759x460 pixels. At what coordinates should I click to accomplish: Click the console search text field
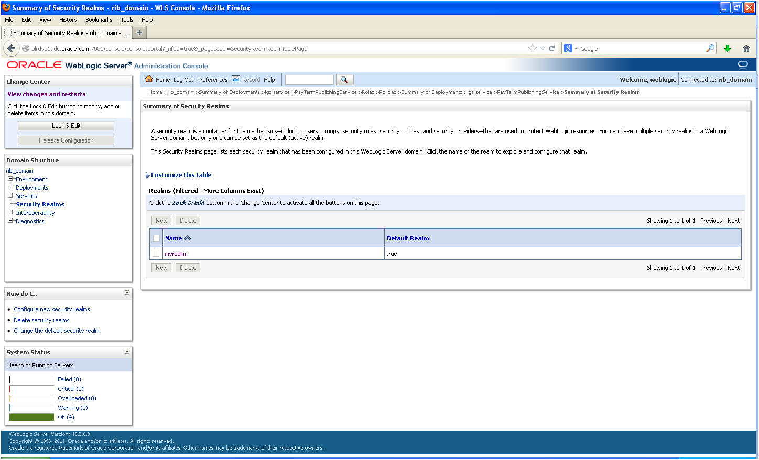(309, 80)
